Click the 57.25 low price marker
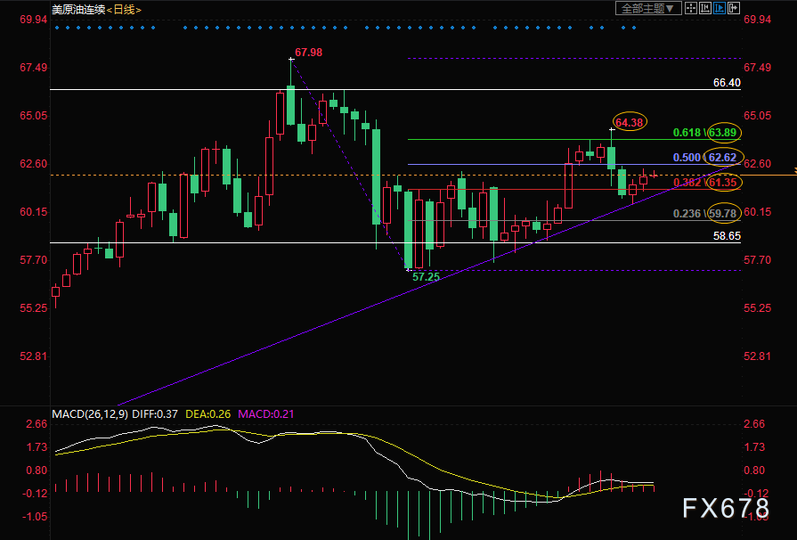 click(x=426, y=277)
